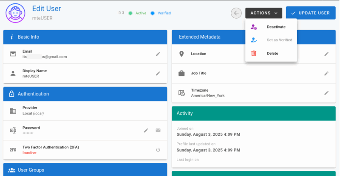This screenshot has height=176, width=340.
Task: Open the Actions dropdown menu
Action: [x=263, y=13]
